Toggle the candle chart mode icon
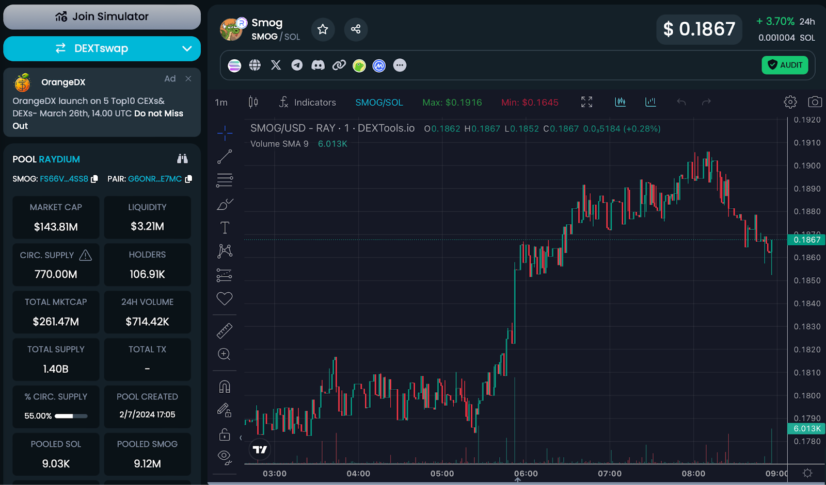Screen dimensions: 826x485 (x=621, y=102)
